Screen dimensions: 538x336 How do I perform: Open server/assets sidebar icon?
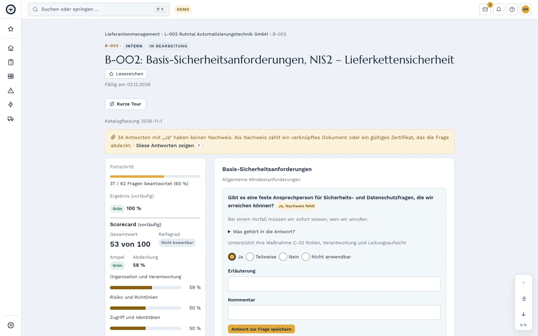11,76
